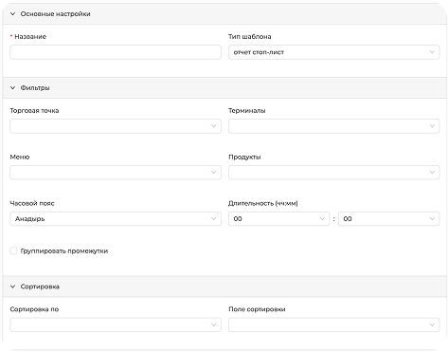Open the Поле сортировки dropdown
The height and width of the screenshot is (352, 448).
point(334,324)
